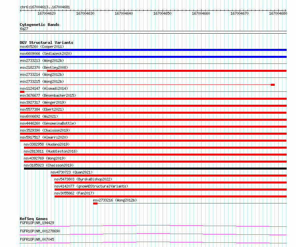The height and width of the screenshot is (247, 296).
Task: Select the 6q27 cytogenetic band label
Action: pos(24,29)
